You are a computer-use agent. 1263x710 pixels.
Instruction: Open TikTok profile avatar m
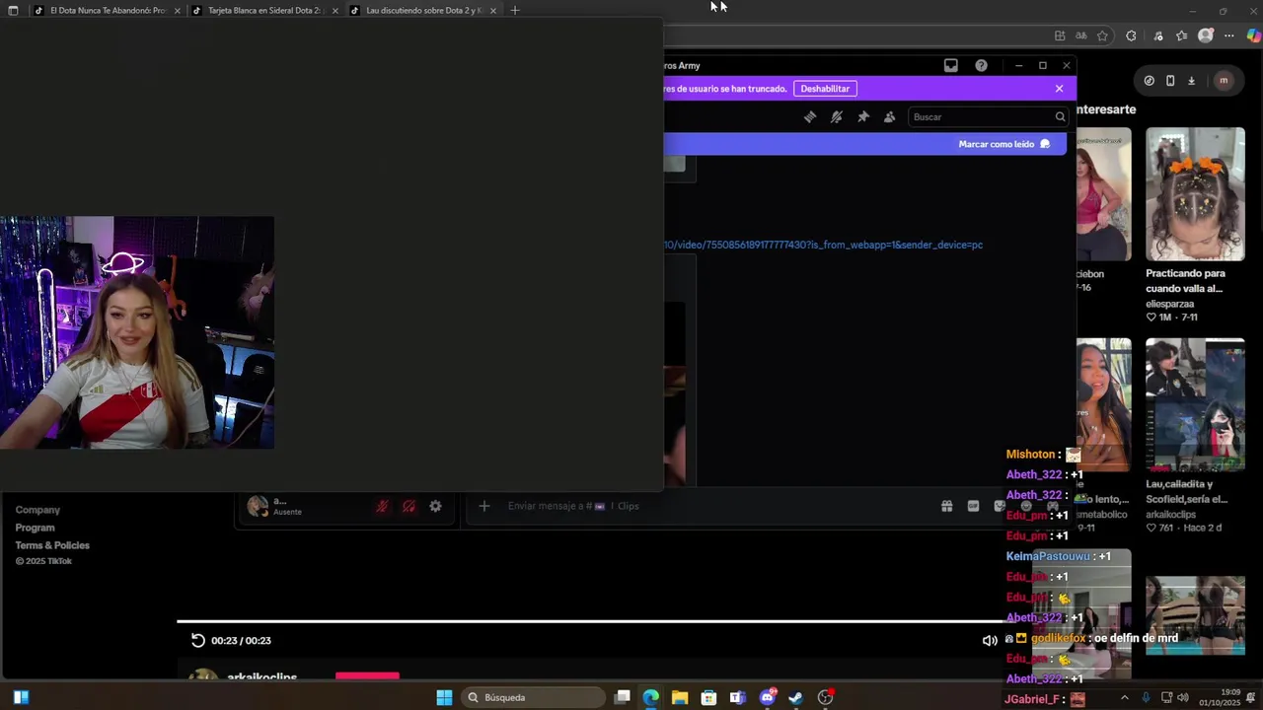(1224, 81)
